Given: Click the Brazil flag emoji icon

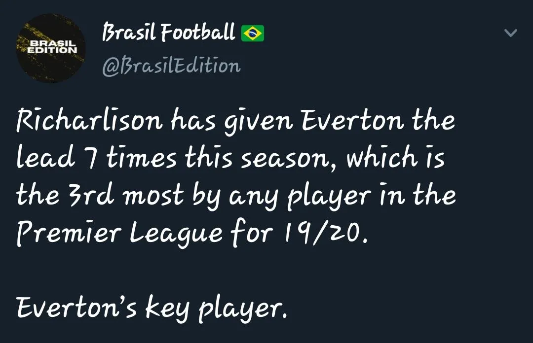Looking at the screenshot, I should point(253,34).
